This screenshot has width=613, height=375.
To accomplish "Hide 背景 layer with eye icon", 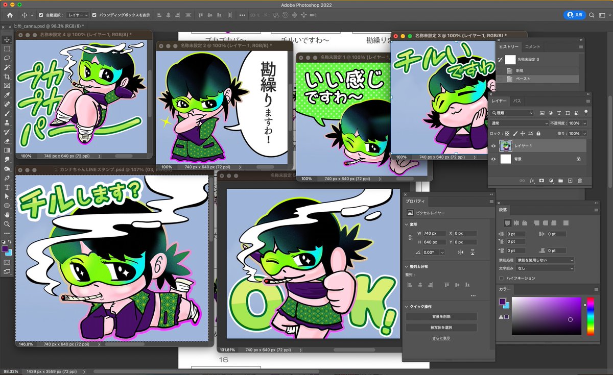I will 493,159.
